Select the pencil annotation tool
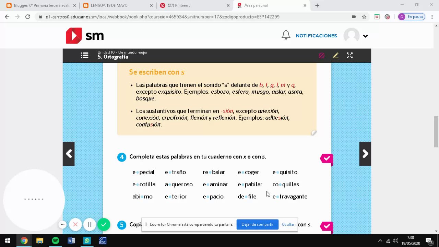Screen dimensions: 439x247 point(335,56)
